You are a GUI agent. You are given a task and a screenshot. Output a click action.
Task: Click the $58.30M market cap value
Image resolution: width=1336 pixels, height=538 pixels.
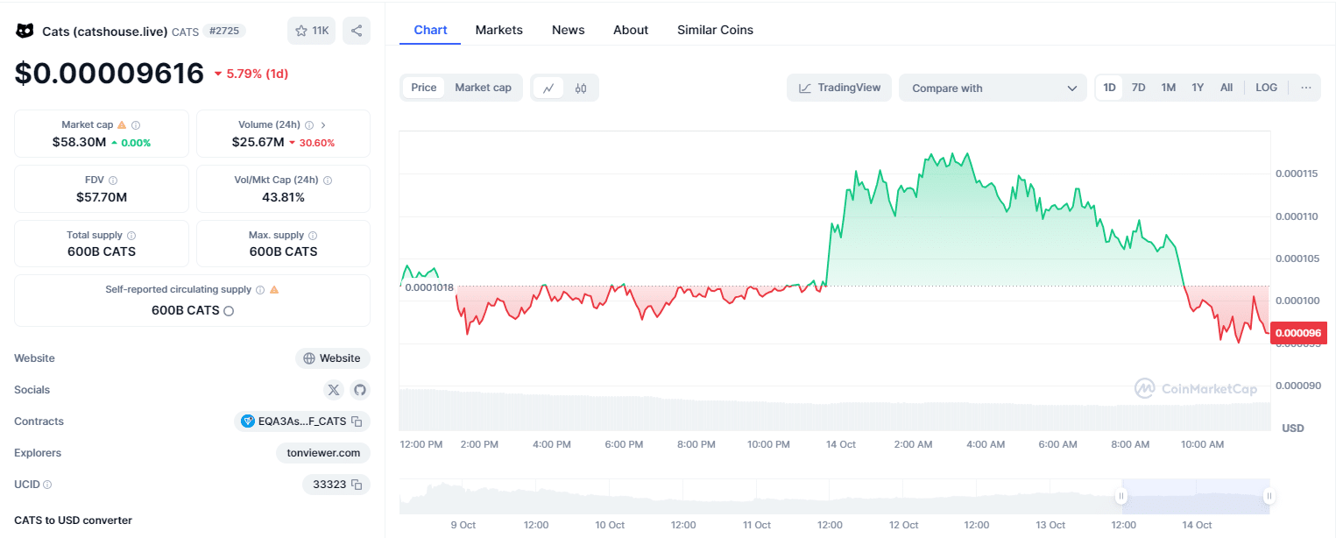80,142
